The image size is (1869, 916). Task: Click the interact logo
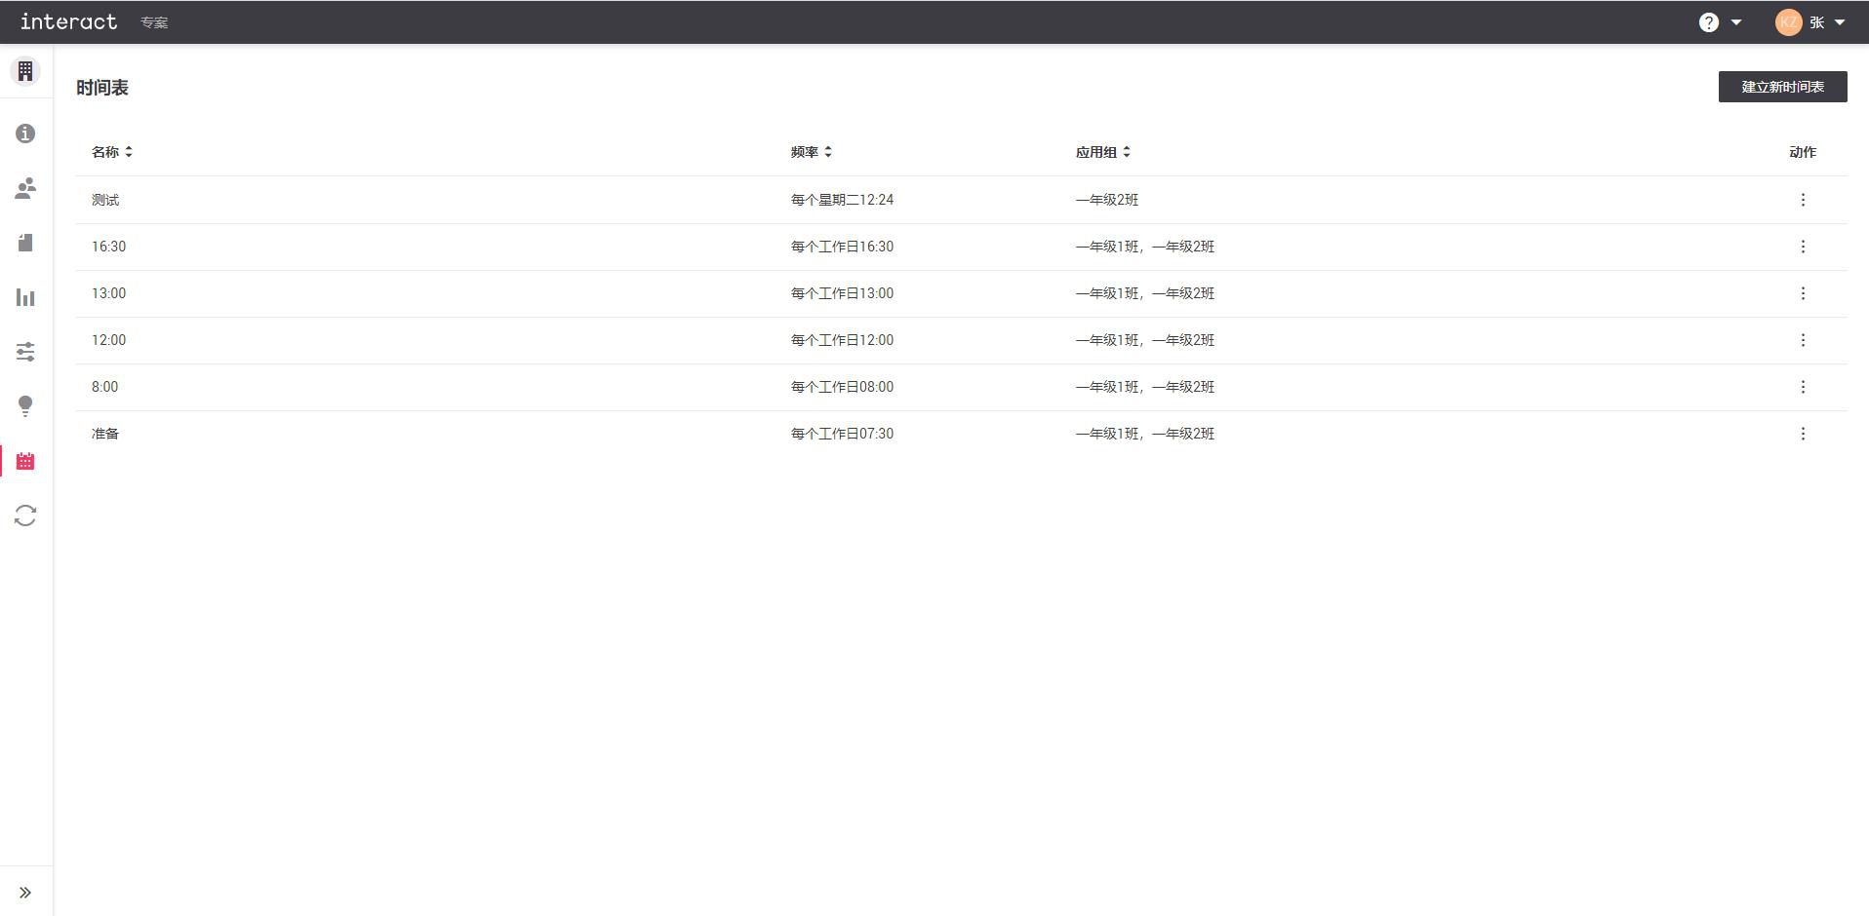[x=68, y=21]
